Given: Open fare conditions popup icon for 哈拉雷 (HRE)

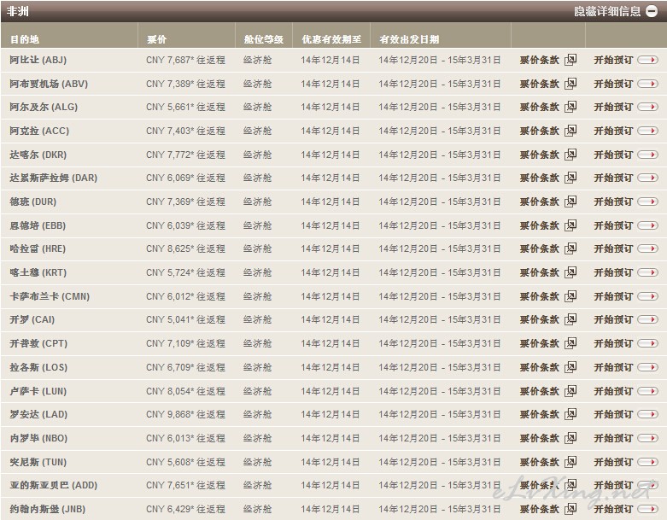Looking at the screenshot, I should (x=570, y=248).
